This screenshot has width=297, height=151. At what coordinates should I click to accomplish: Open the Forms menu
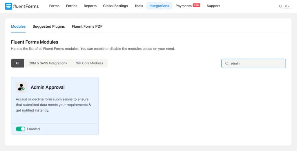(54, 6)
